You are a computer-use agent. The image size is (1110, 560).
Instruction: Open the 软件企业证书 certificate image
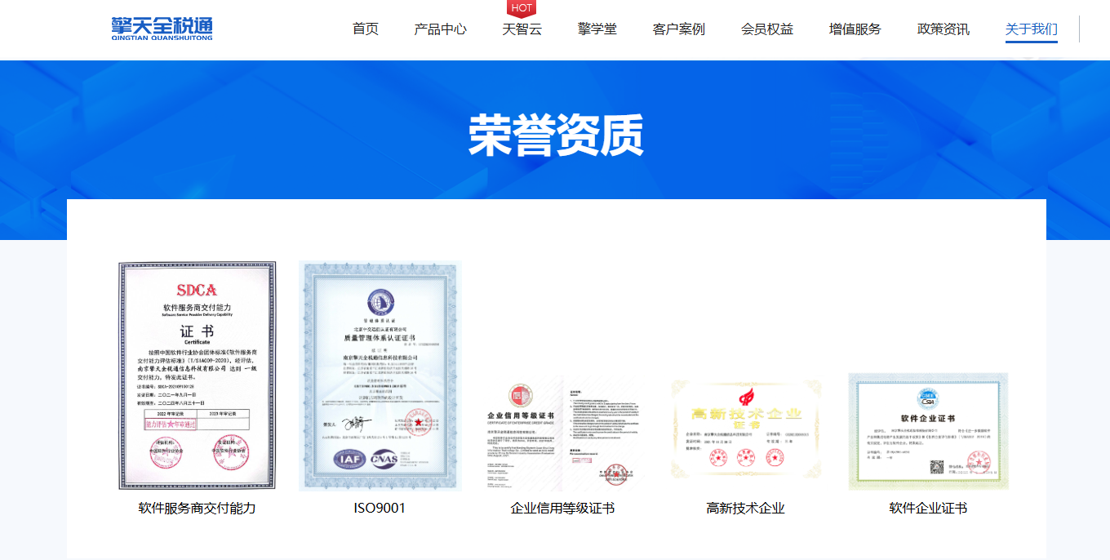click(928, 431)
